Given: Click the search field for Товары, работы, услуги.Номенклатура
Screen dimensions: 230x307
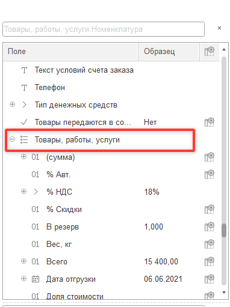Looking at the screenshot, I should click(104, 29).
